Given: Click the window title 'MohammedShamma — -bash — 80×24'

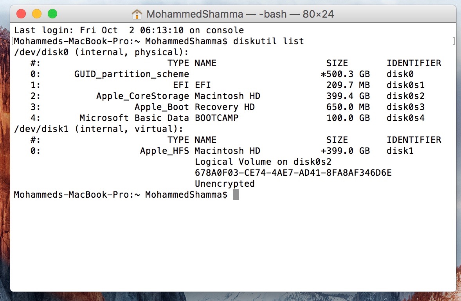Looking at the screenshot, I should [240, 14].
